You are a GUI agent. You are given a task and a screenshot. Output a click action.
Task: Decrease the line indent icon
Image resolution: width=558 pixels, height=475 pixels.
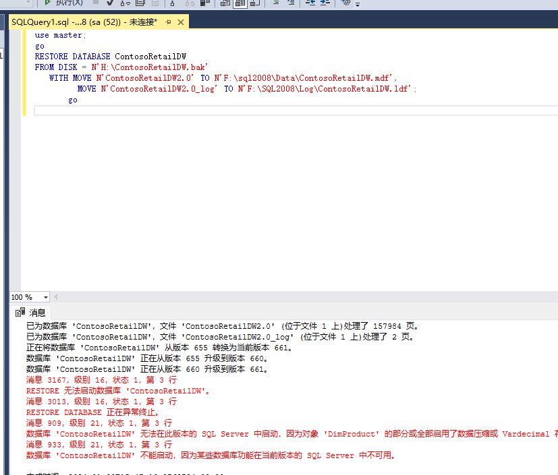(x=310, y=3)
